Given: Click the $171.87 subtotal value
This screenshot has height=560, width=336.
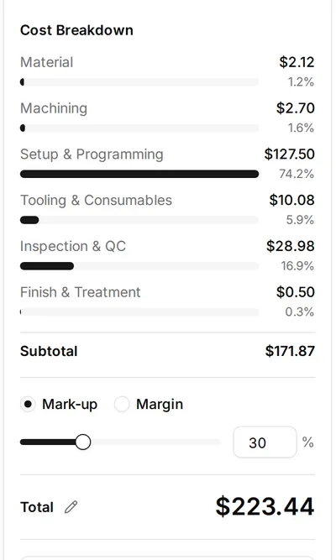Looking at the screenshot, I should 290,351.
